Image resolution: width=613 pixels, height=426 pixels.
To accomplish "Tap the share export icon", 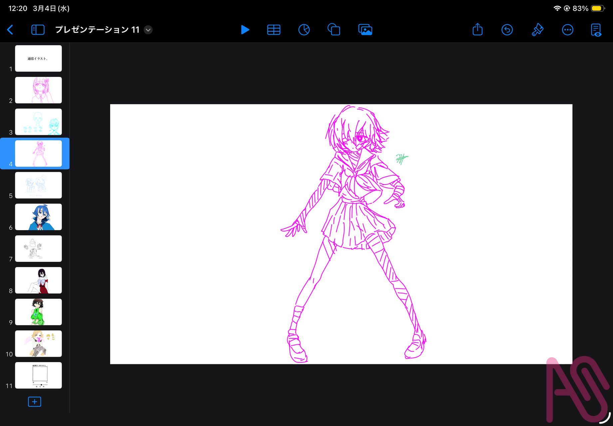I will click(x=477, y=30).
